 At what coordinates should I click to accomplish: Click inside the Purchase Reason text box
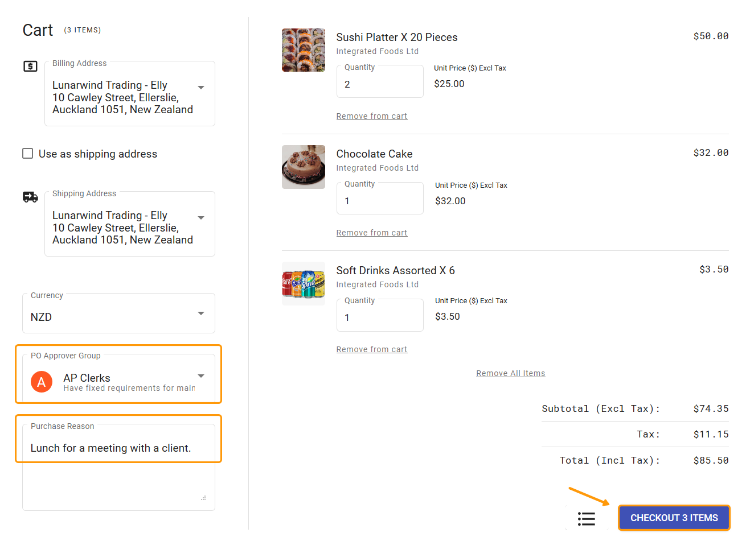coord(118,448)
